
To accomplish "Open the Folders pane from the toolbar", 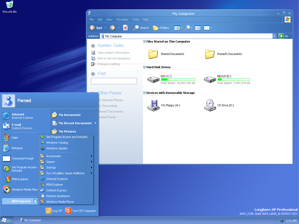I will click(x=161, y=28).
